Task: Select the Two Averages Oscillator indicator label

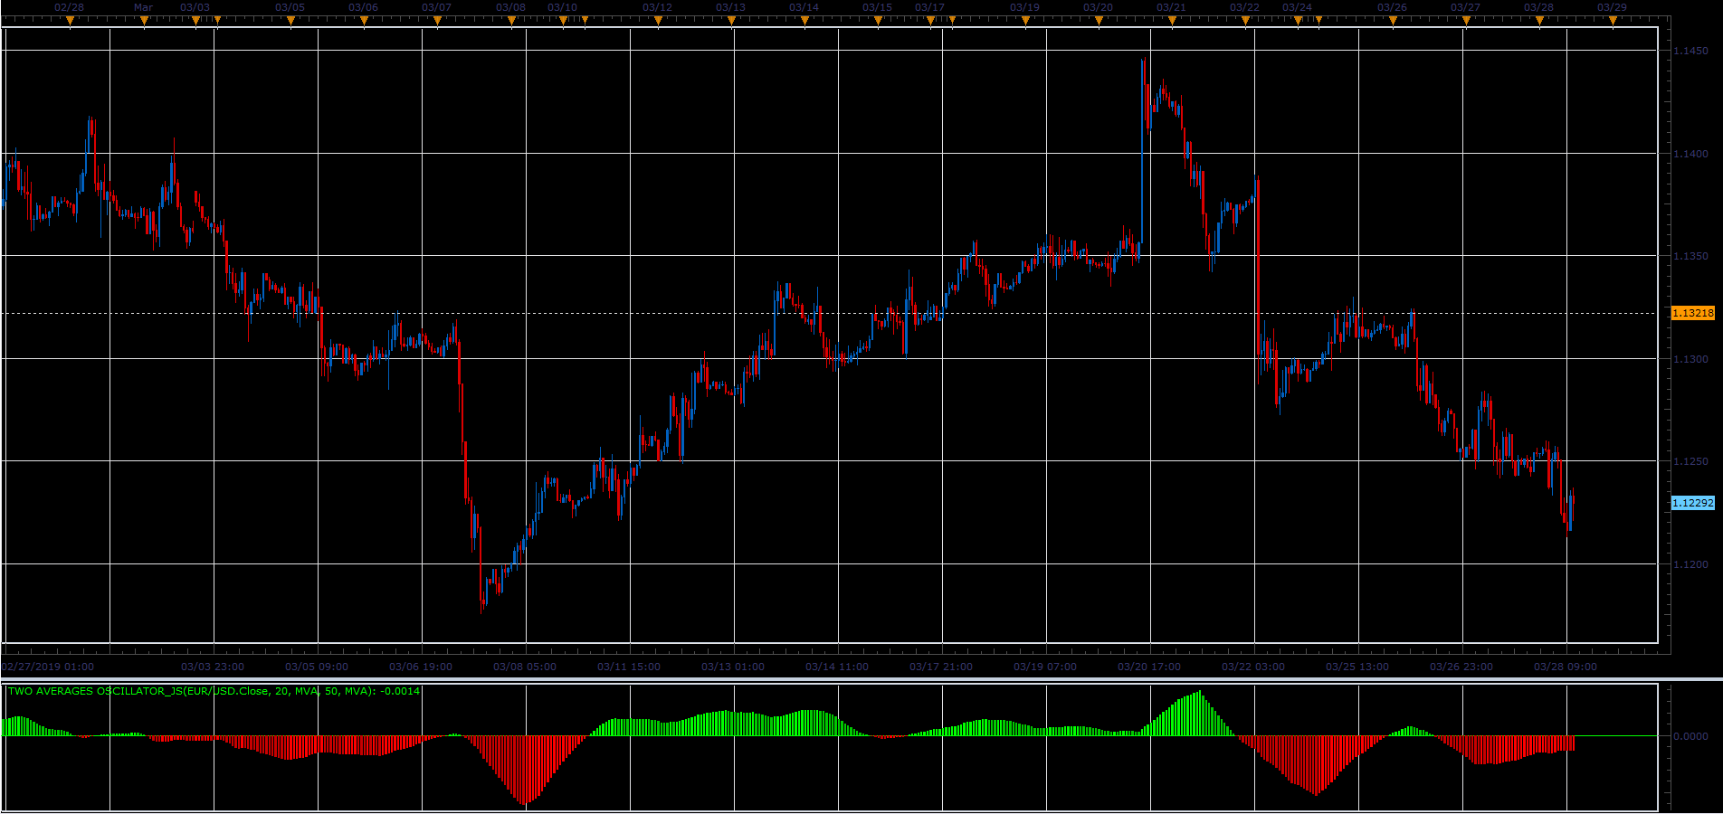Action: 214,691
